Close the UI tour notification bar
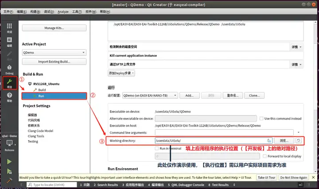The height and width of the screenshot is (189, 319). click(313, 177)
